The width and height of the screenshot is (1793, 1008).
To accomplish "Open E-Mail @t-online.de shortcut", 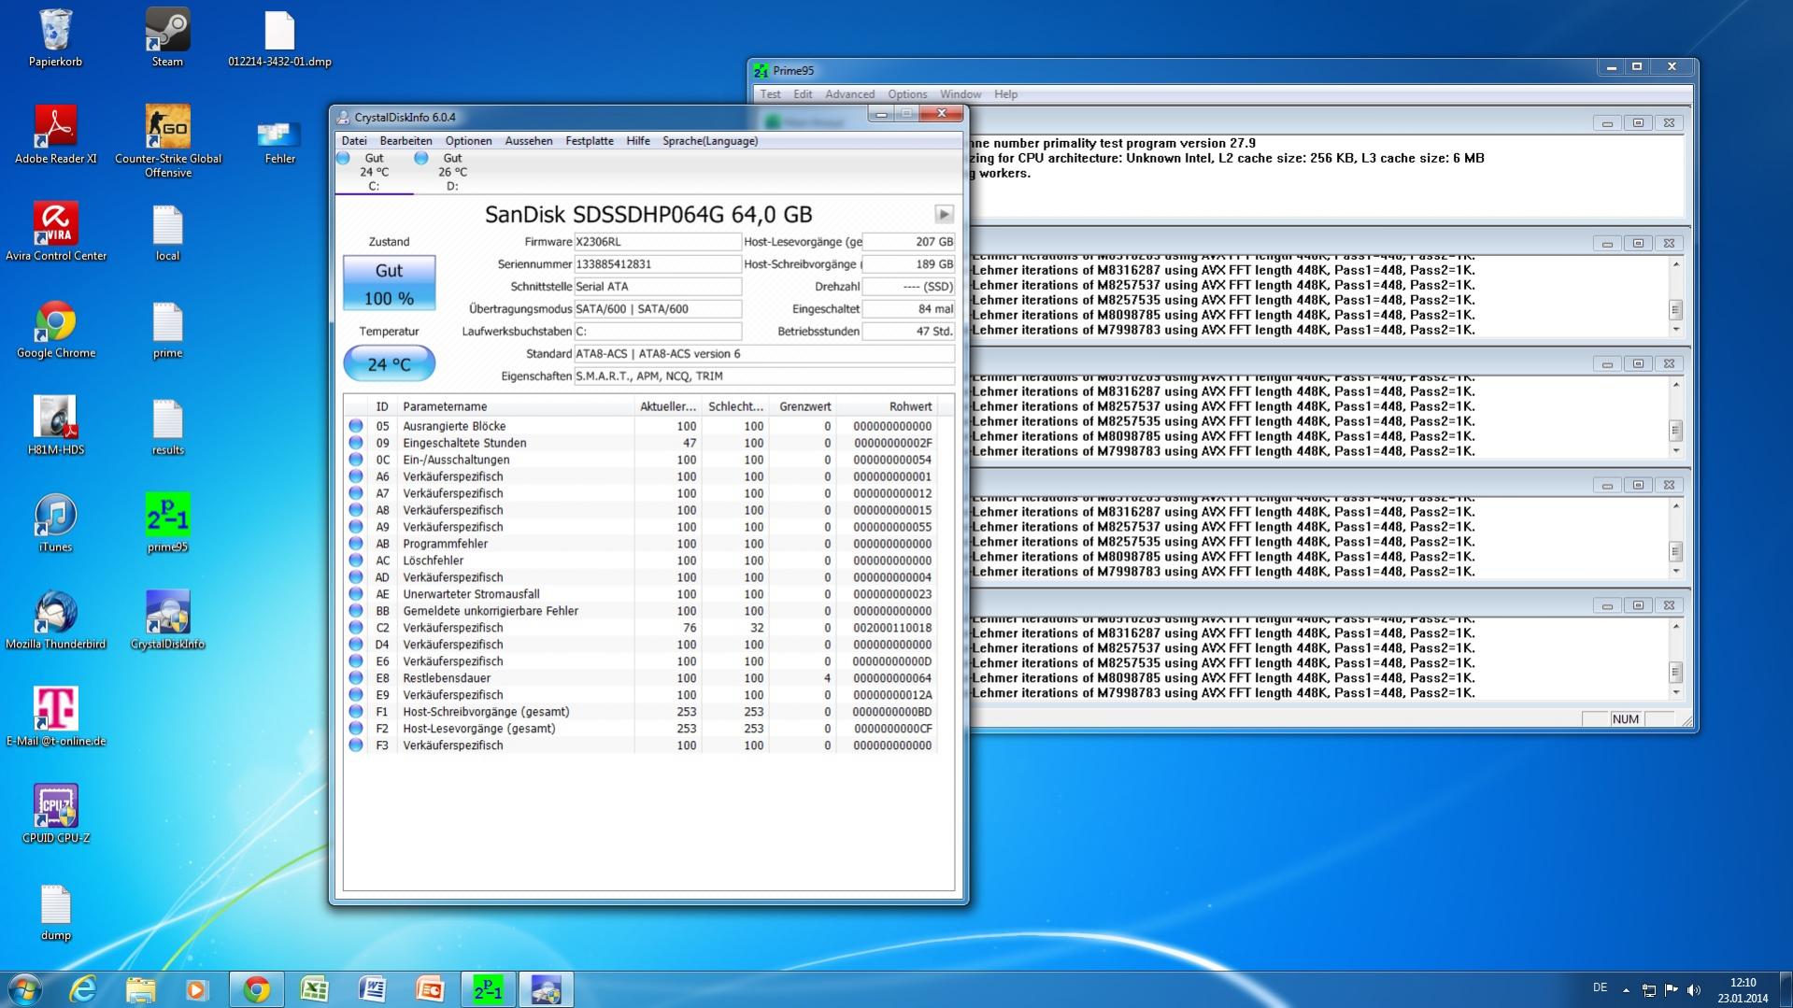I will click(x=56, y=717).
